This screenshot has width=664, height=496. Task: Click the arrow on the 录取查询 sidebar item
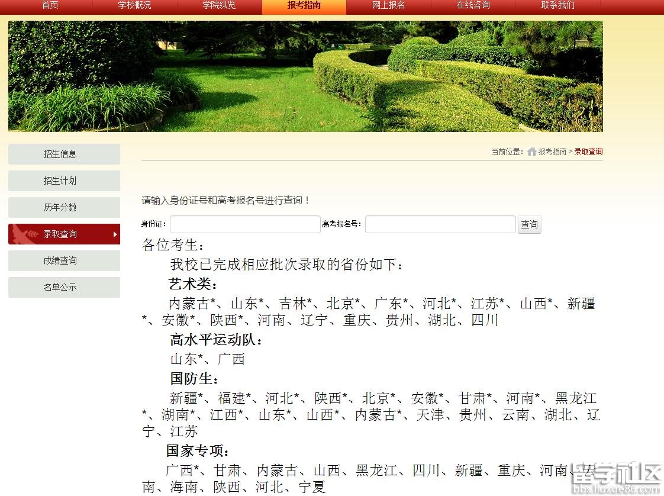pyautogui.click(x=115, y=234)
